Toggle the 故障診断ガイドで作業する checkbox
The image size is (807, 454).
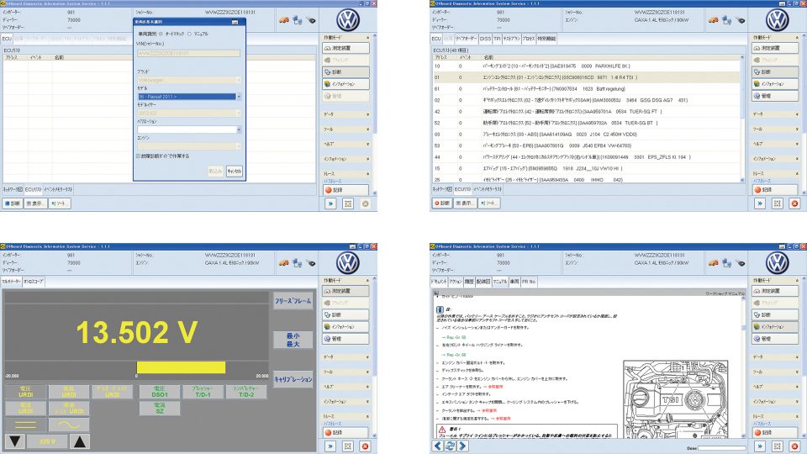click(139, 156)
